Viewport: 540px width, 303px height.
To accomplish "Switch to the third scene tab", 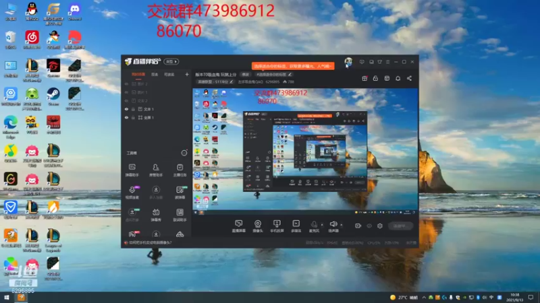I will click(169, 74).
